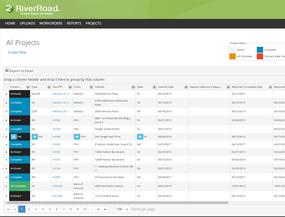Open filter icon for Client column
285x217 pixels.
point(91,87)
